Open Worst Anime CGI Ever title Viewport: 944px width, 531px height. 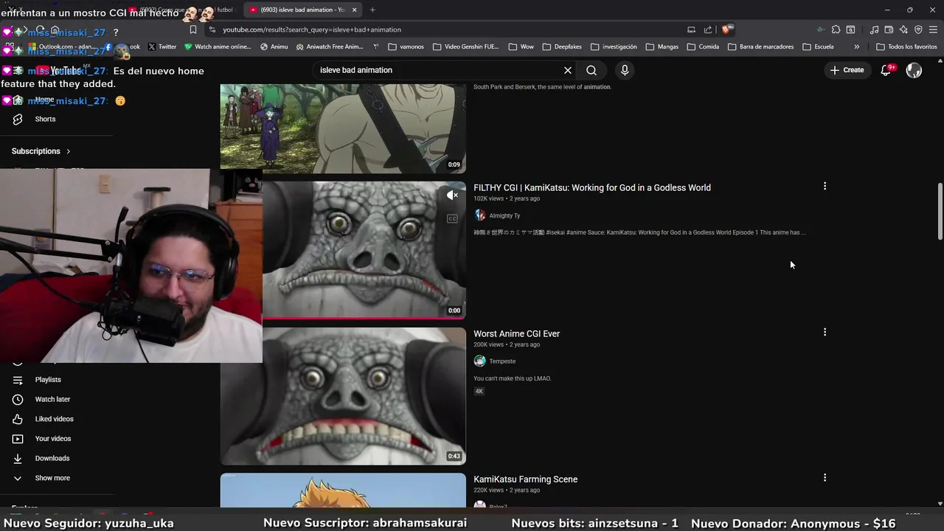pos(516,334)
